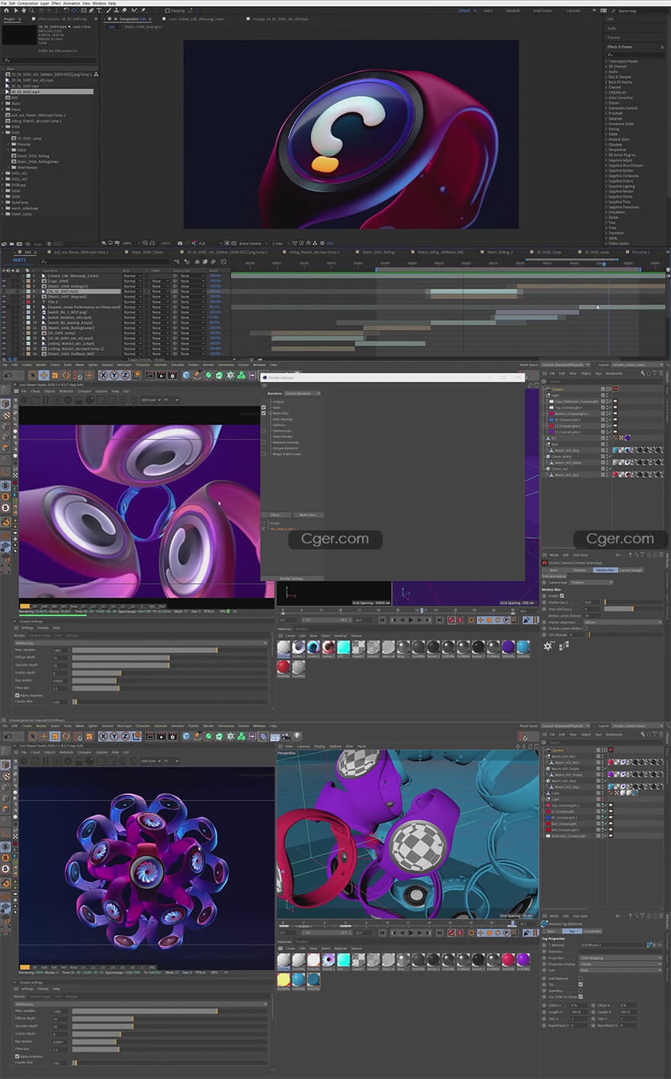Open the Learn workspace in After Effects
Screen dimensions: 671x1079
point(488,11)
